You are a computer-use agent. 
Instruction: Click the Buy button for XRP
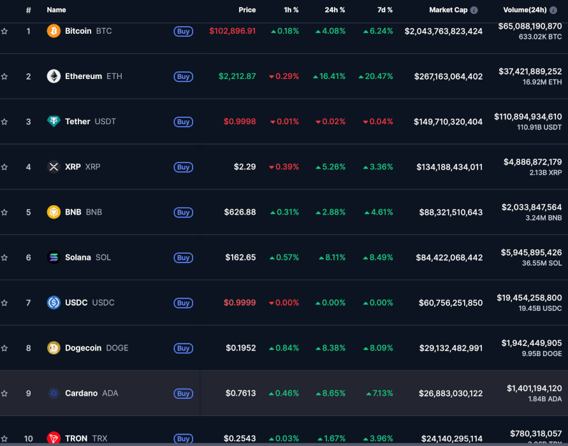184,167
